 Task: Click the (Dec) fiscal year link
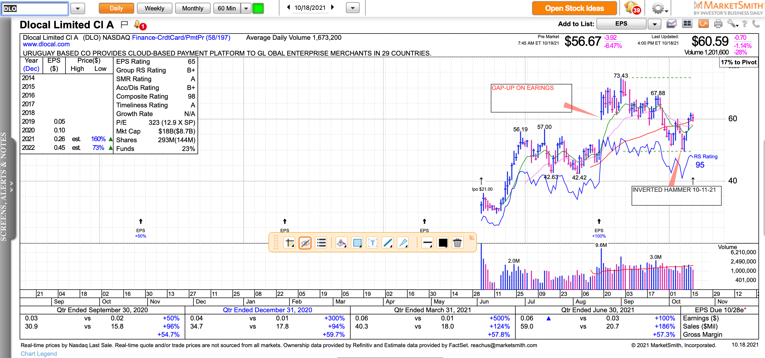point(31,68)
